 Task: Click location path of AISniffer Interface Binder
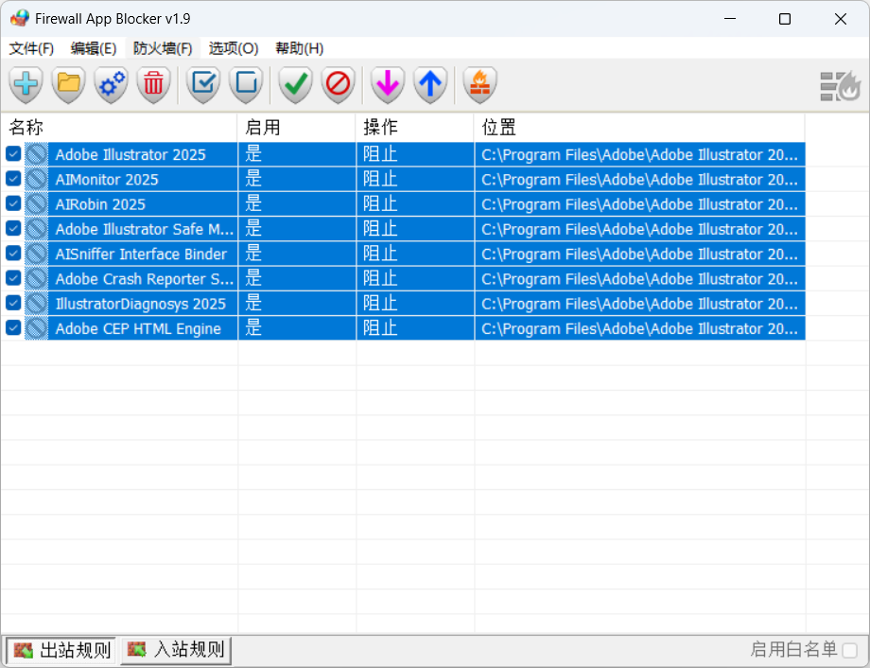[640, 254]
